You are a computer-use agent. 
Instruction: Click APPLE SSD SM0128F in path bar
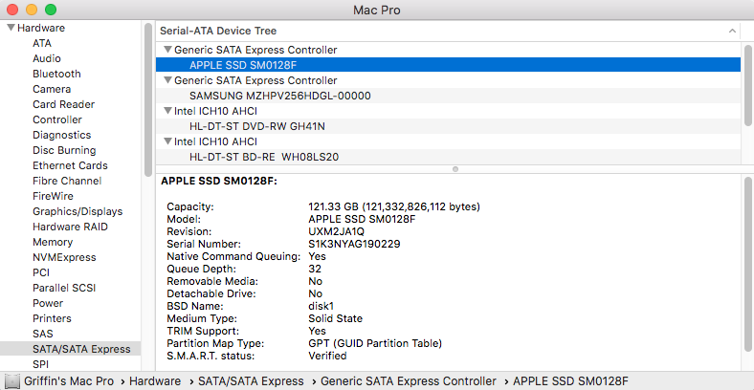click(571, 381)
